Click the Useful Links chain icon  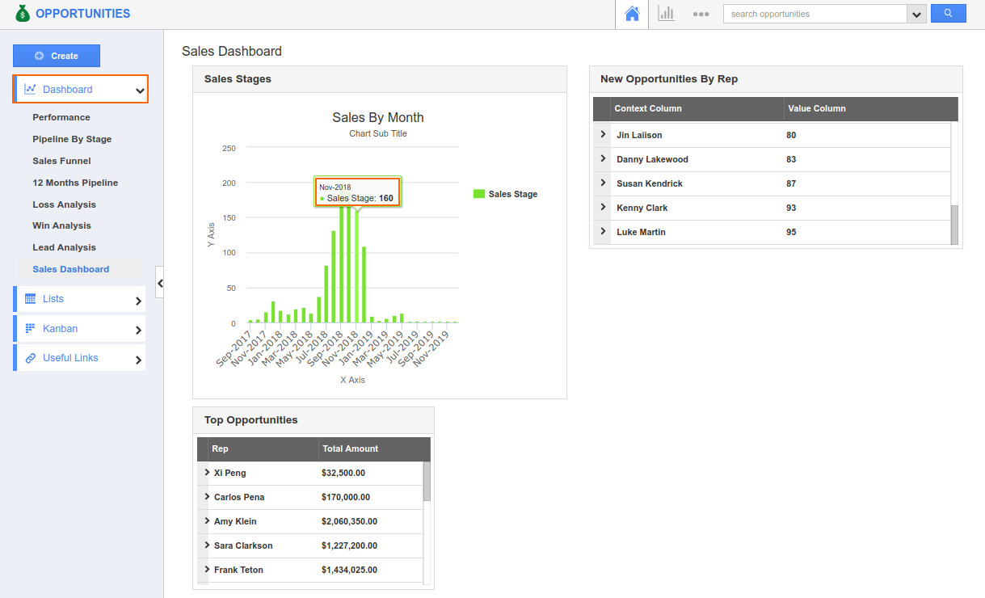click(x=30, y=358)
